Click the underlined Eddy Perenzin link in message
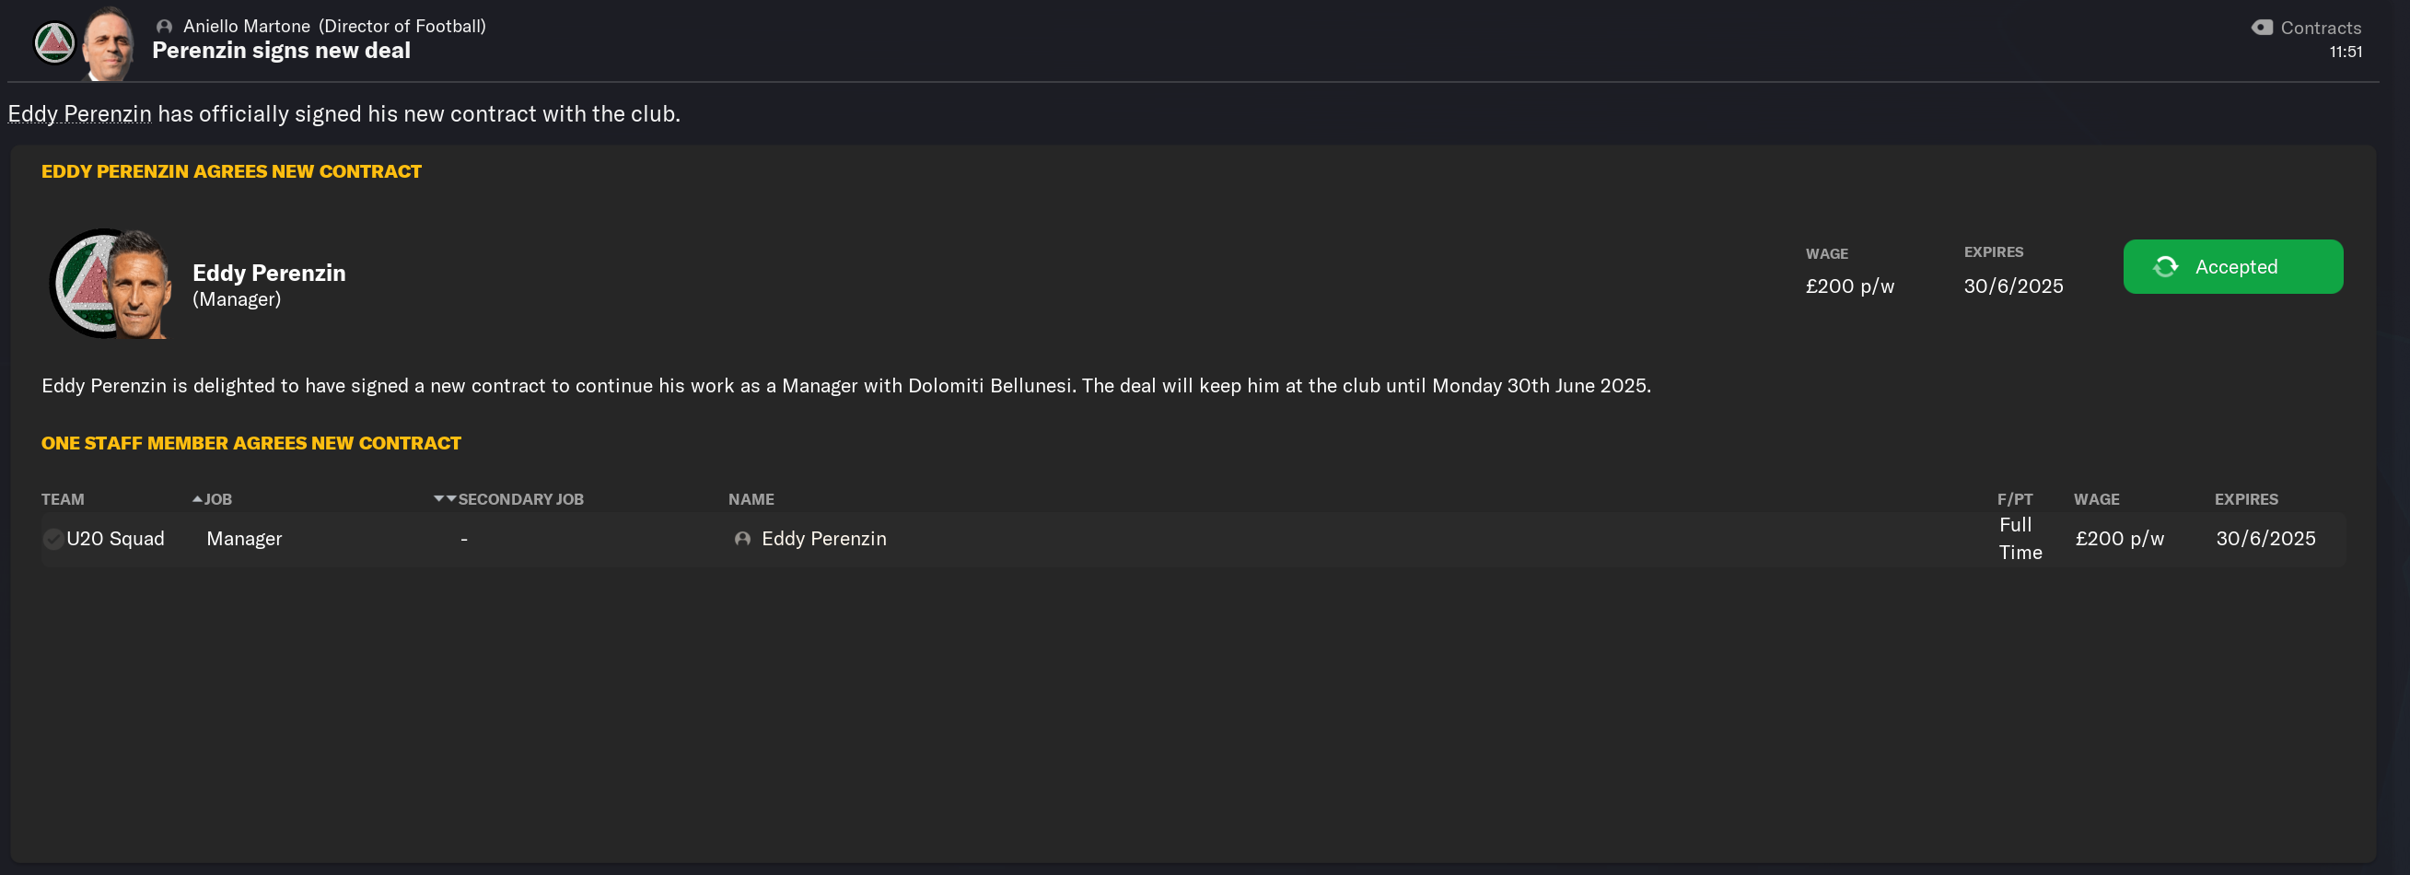The height and width of the screenshot is (875, 2410). coord(79,114)
